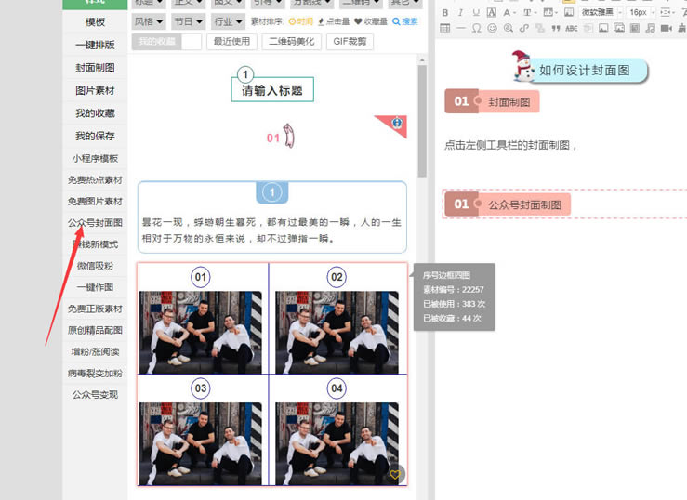Select the pink 01 finger-pointer template

(281, 137)
